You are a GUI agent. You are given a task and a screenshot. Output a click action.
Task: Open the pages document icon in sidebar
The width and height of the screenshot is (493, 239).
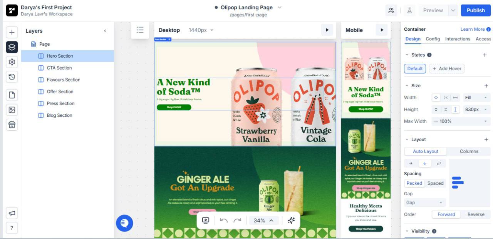tap(12, 95)
